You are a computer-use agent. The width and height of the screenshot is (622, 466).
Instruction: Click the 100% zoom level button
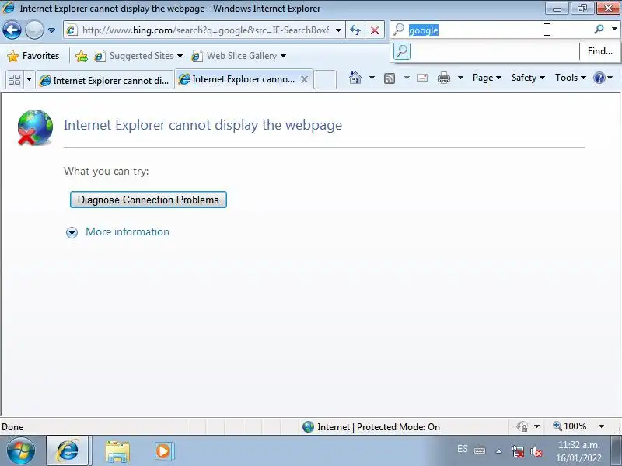pyautogui.click(x=570, y=426)
